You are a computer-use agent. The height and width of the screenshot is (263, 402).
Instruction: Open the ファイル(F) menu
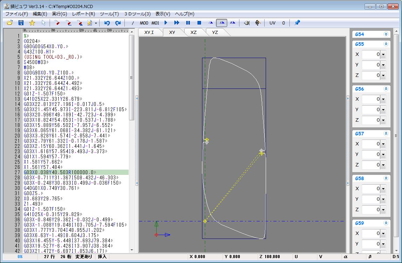[x=17, y=14]
